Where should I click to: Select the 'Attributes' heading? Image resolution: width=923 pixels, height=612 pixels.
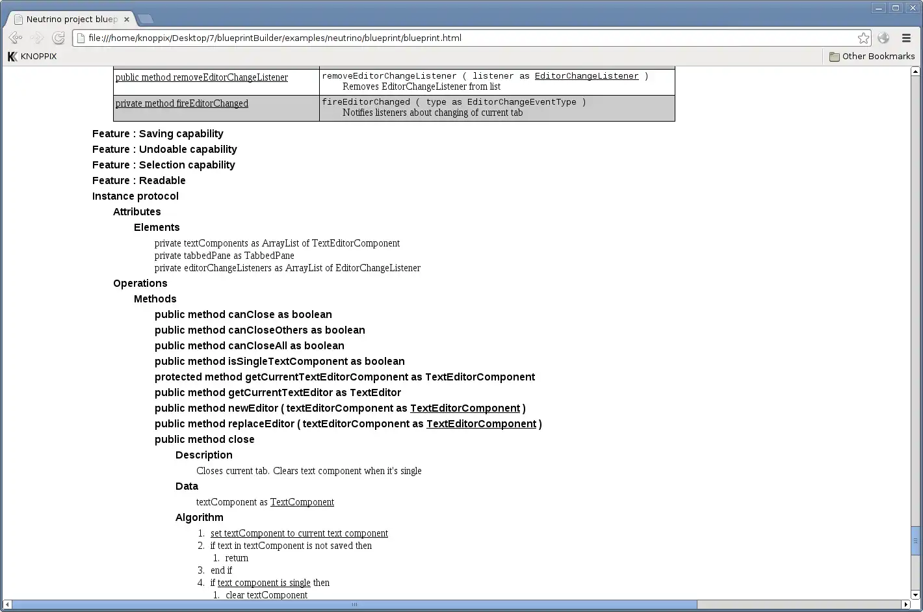137,212
